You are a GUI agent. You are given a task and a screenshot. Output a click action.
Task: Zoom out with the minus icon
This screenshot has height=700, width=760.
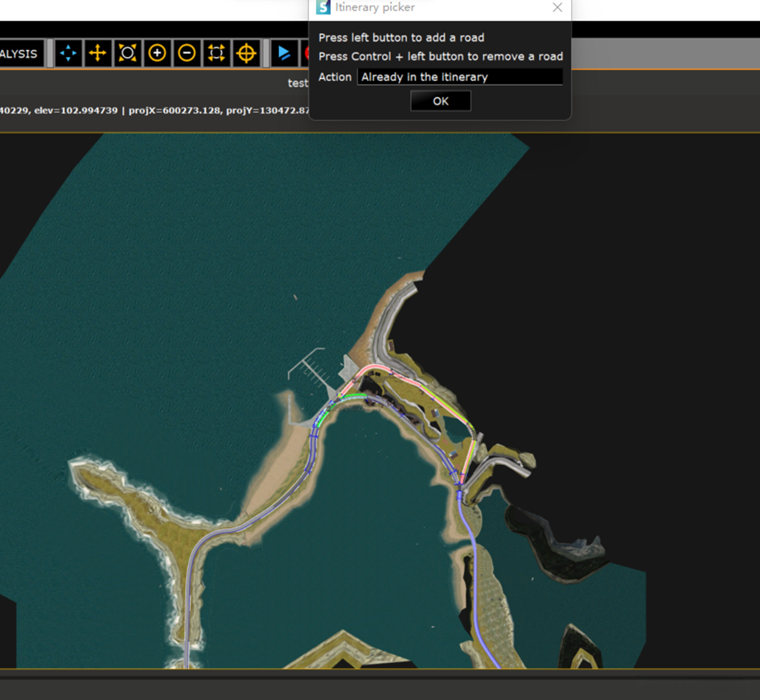[187, 54]
